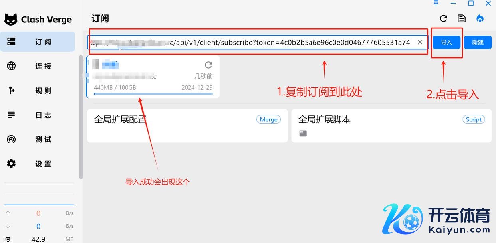The height and width of the screenshot is (243, 496).
Task: Open the Merge global extension config
Action: [187, 126]
